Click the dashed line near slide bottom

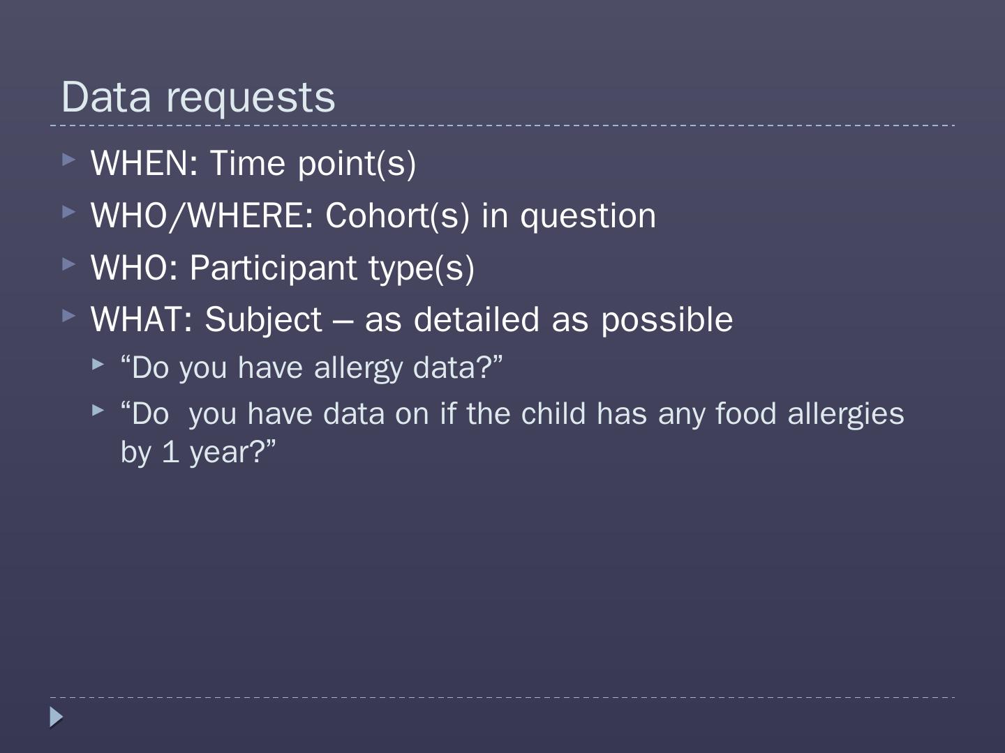point(502,697)
